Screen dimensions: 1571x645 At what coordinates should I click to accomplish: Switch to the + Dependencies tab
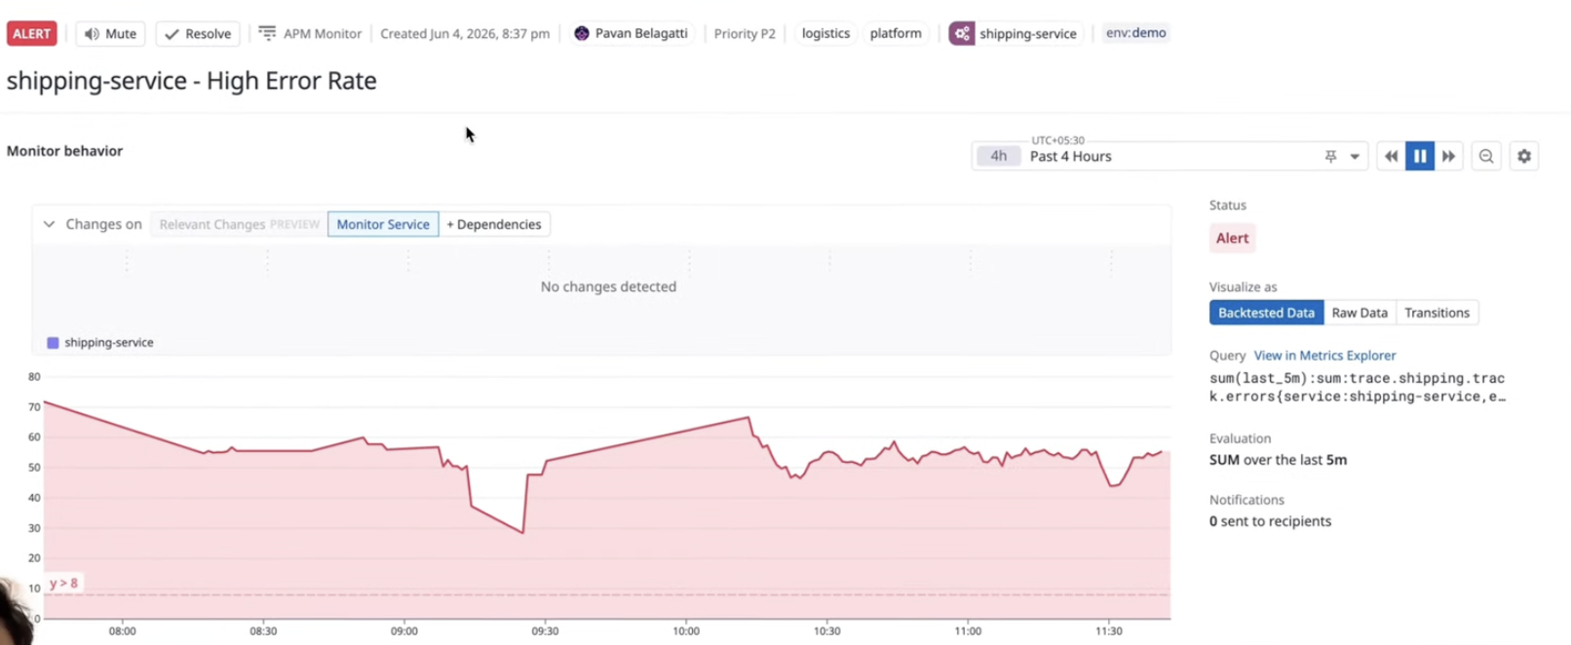pos(494,224)
